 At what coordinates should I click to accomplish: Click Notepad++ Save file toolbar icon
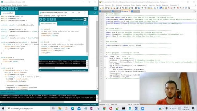(x=106, y=8)
